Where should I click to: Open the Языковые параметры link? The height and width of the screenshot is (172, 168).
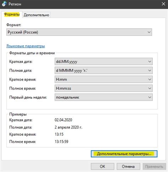coord(26,46)
